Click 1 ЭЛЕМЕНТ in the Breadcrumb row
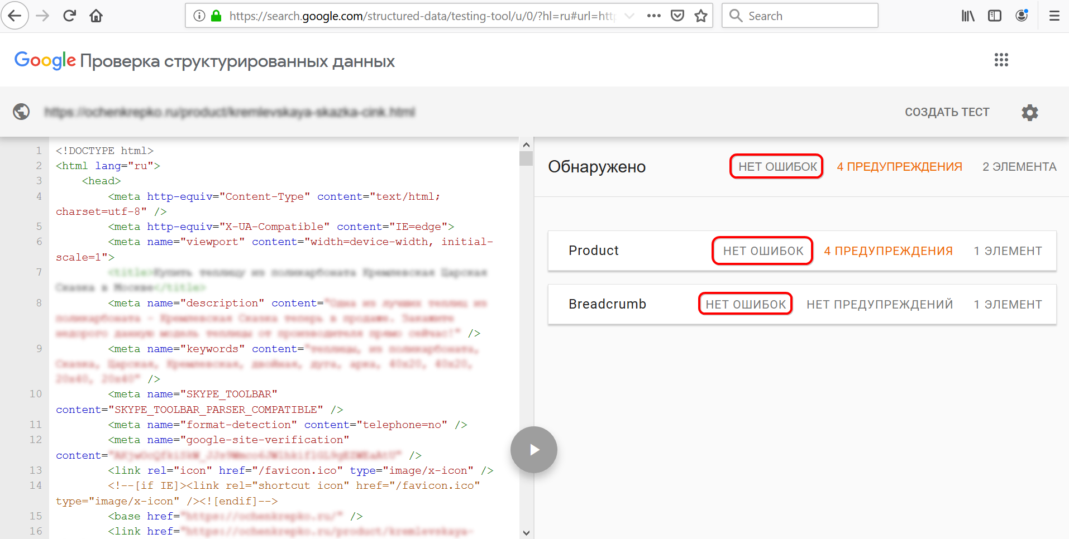The width and height of the screenshot is (1069, 539). click(1008, 304)
